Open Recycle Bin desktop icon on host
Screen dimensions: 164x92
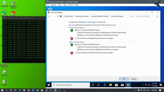4,4
